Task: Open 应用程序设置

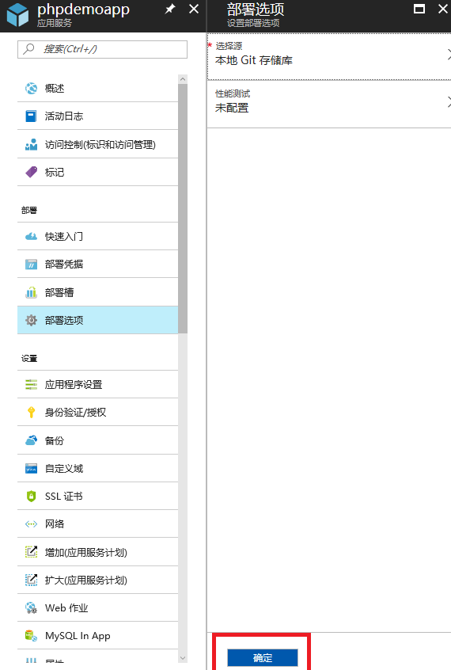Action: point(98,384)
